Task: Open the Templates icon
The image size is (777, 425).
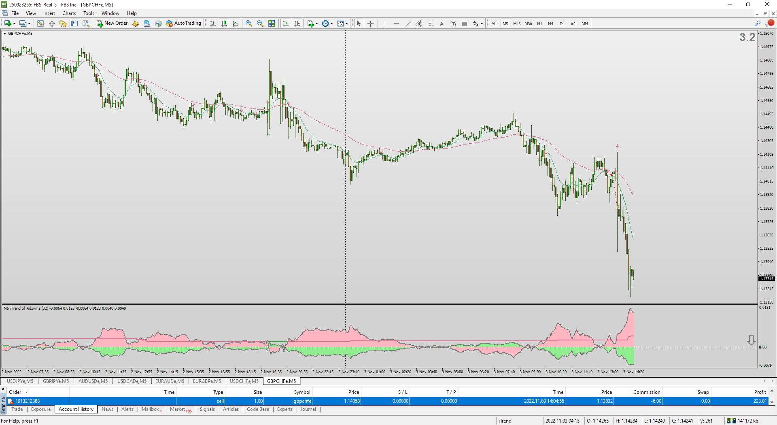Action: pos(340,23)
